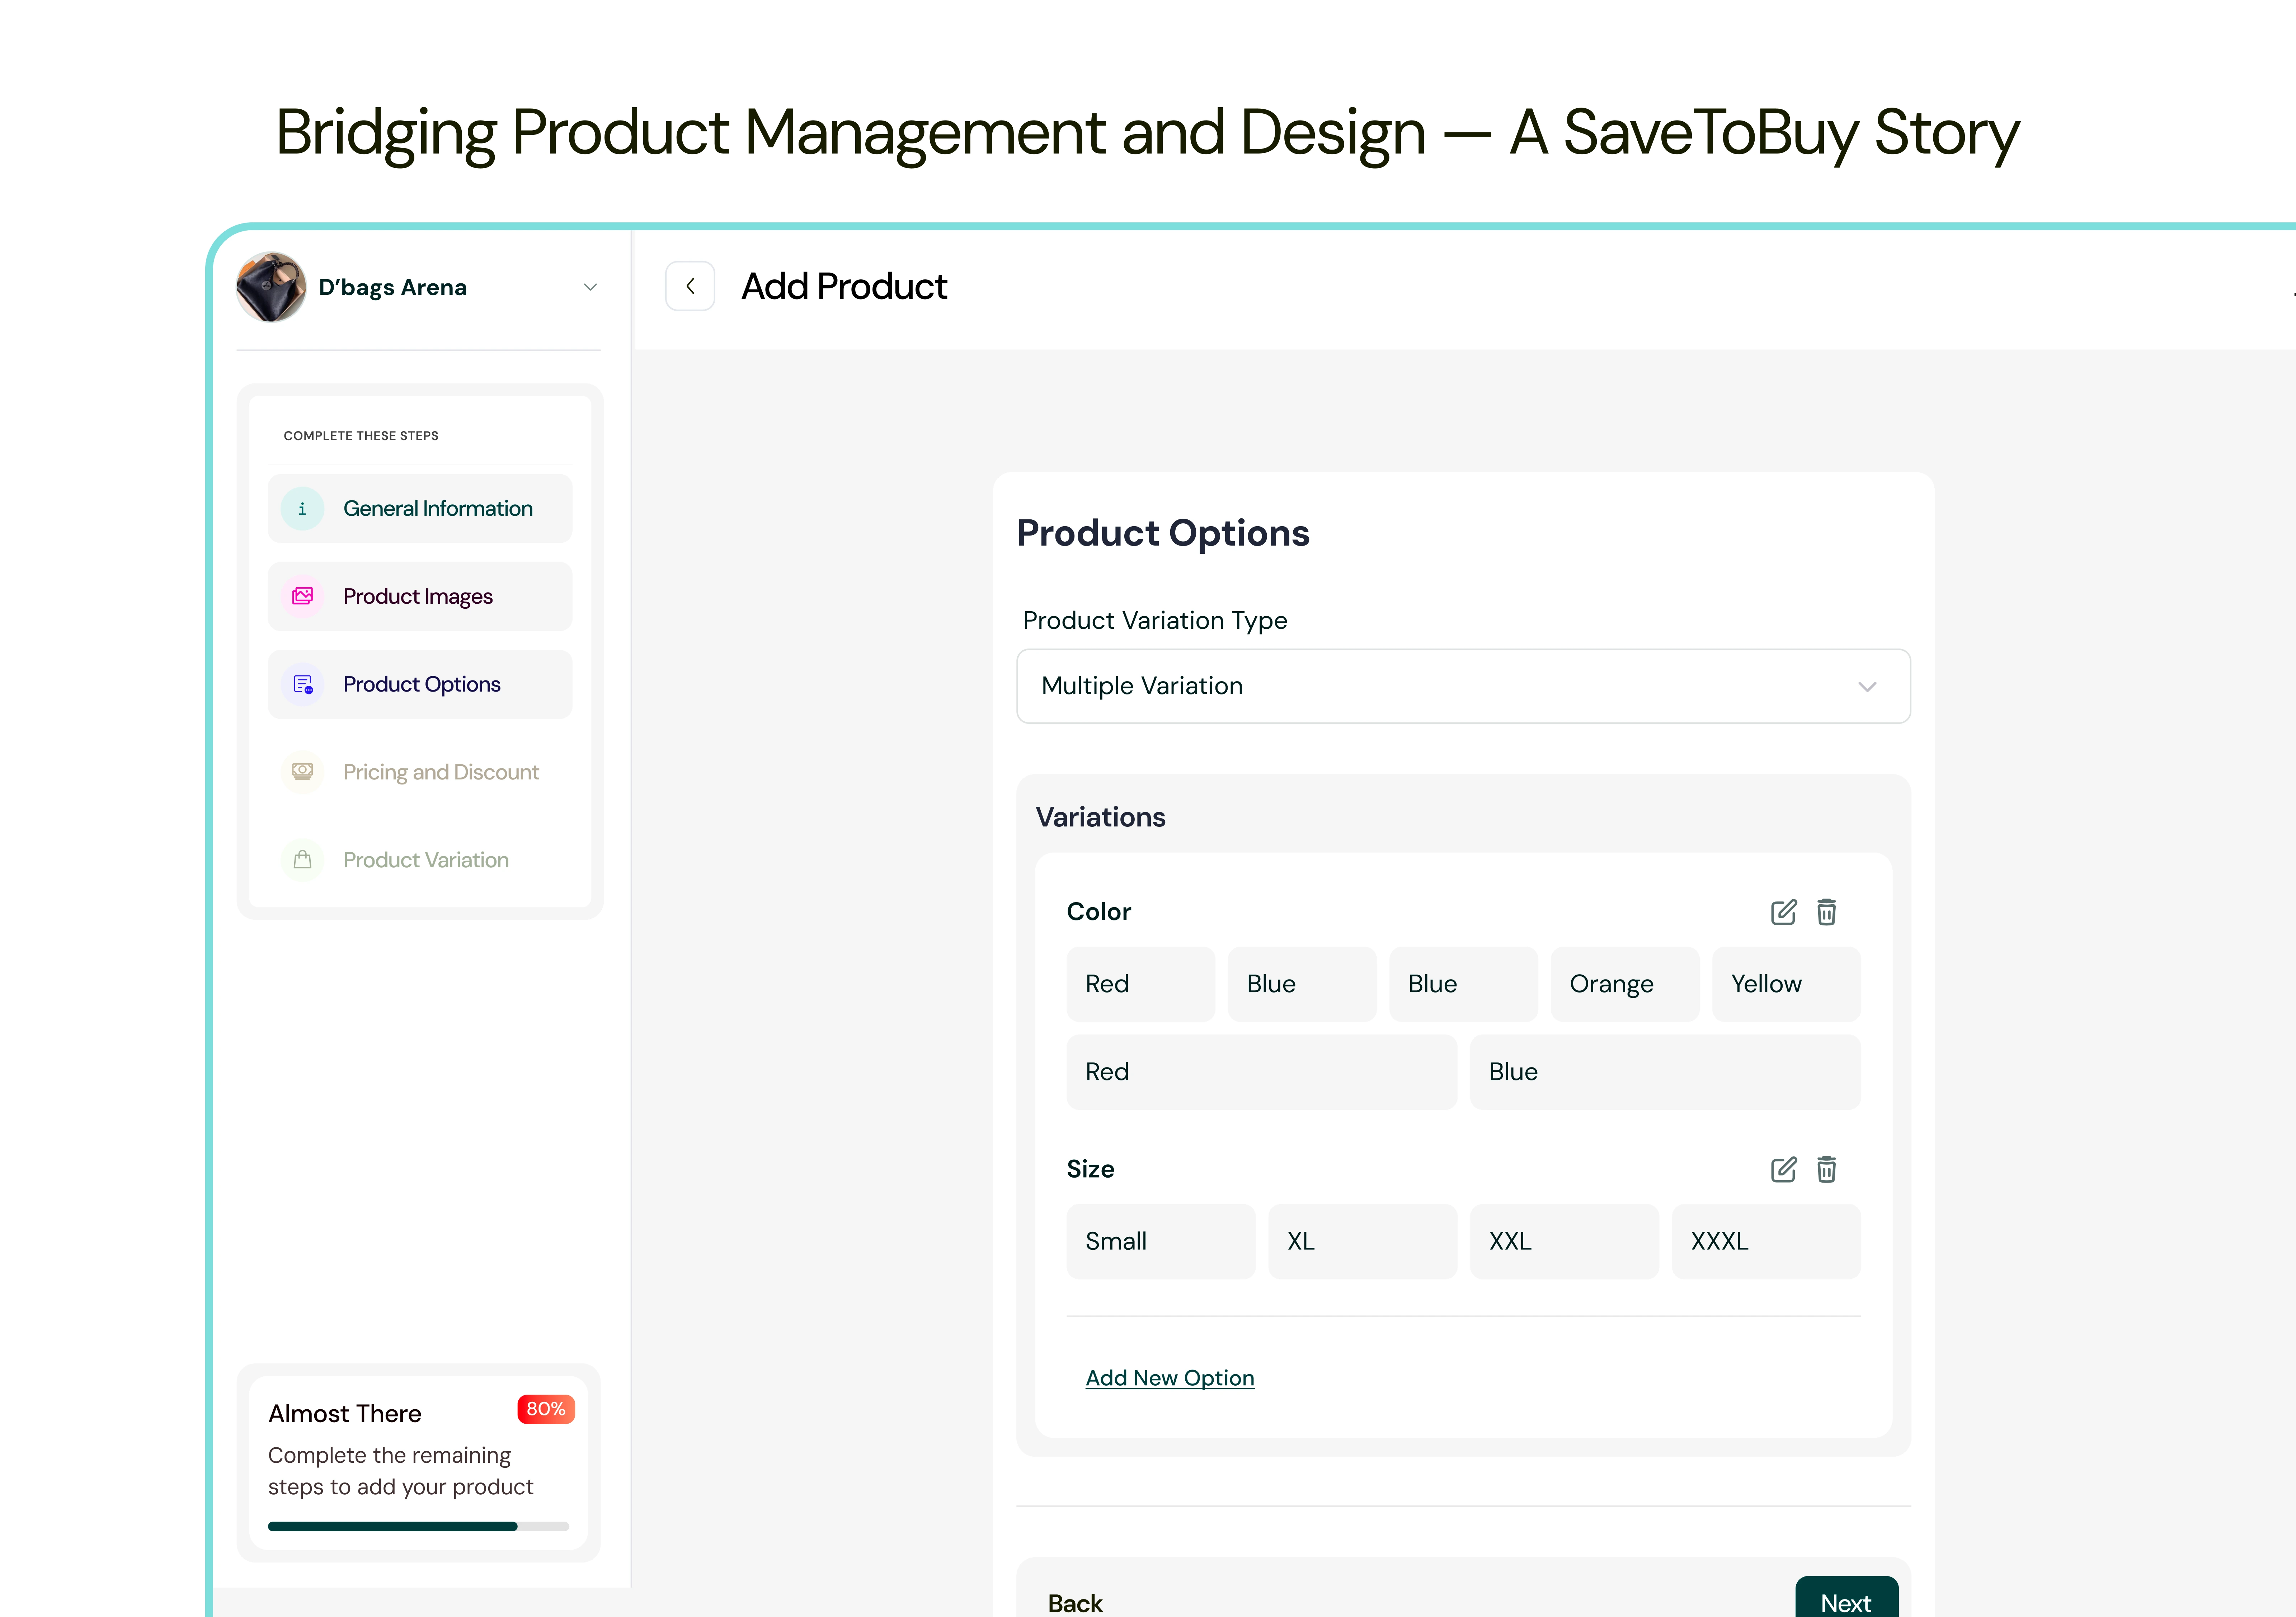
Task: Open the Product Options step
Action: click(421, 684)
